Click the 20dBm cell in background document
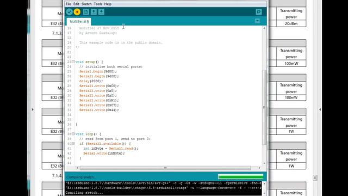This screenshot has height=196, width=348. point(291,23)
